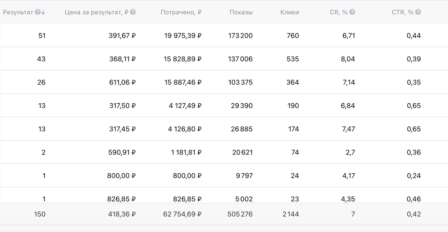Viewport: 448px width, 232px height.
Task: Select total CTR value 0,42
Action: pos(414,214)
